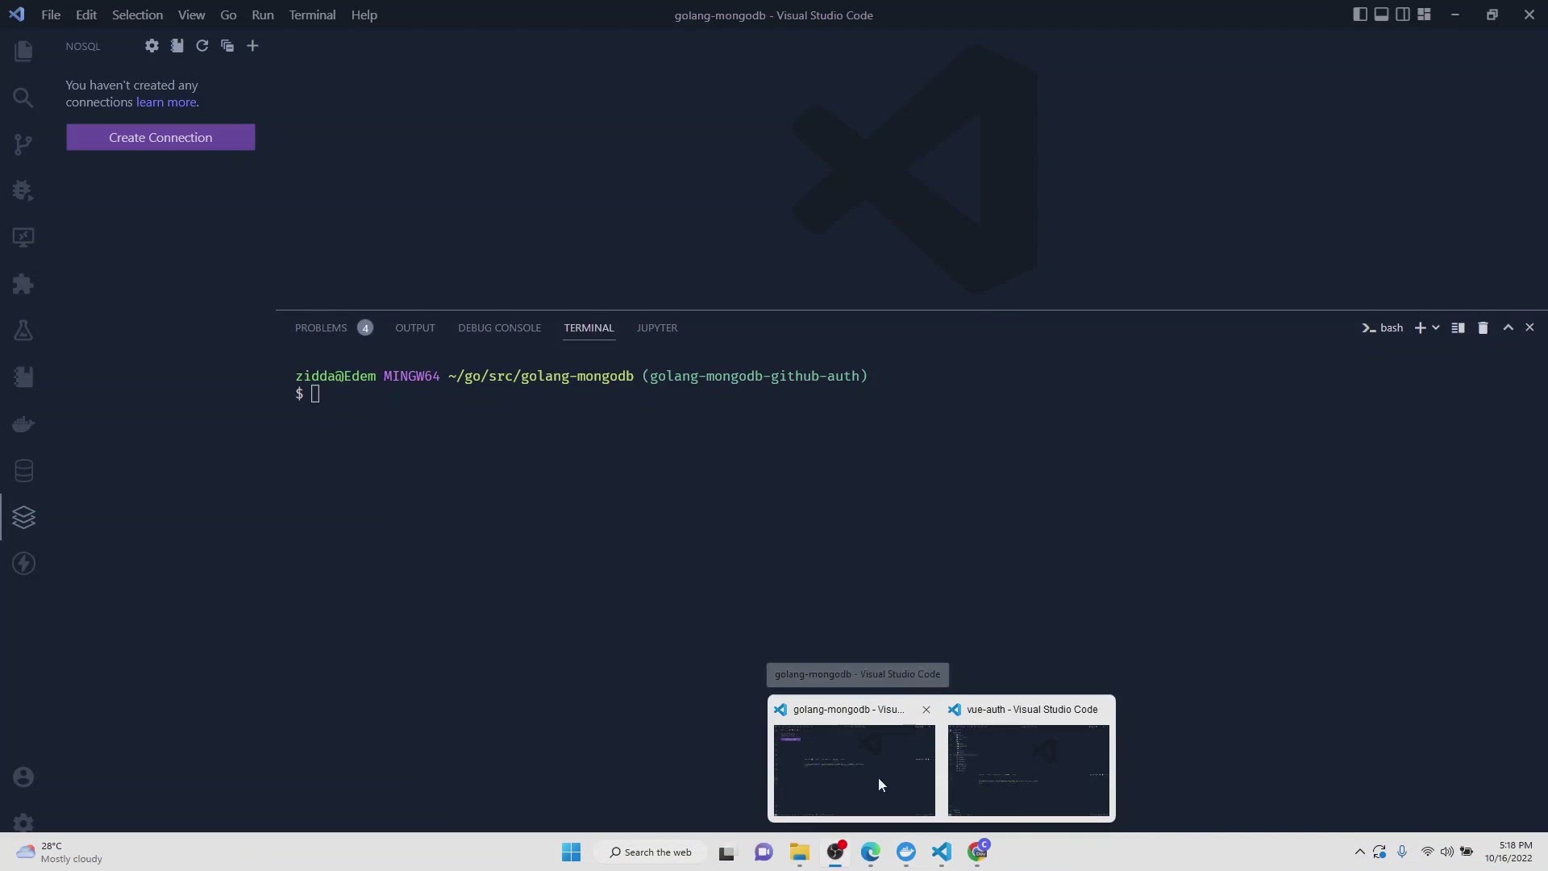Open the Go menu
Screen dimensions: 1548x871
(228, 15)
